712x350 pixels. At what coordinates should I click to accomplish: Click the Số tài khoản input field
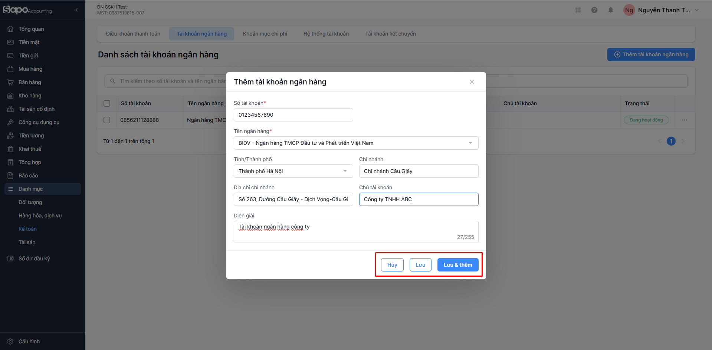[293, 115]
